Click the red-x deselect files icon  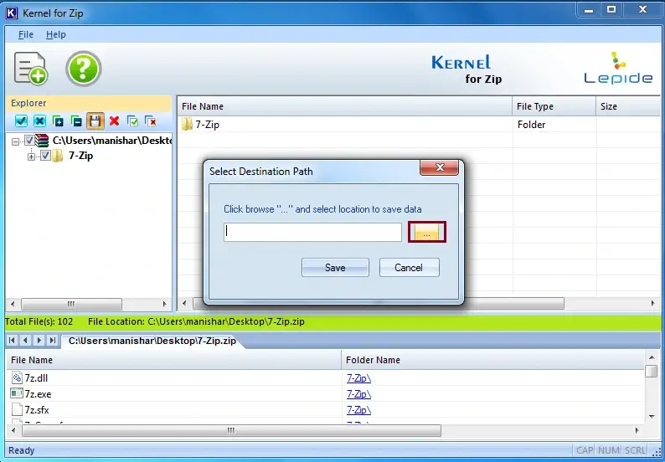point(151,121)
